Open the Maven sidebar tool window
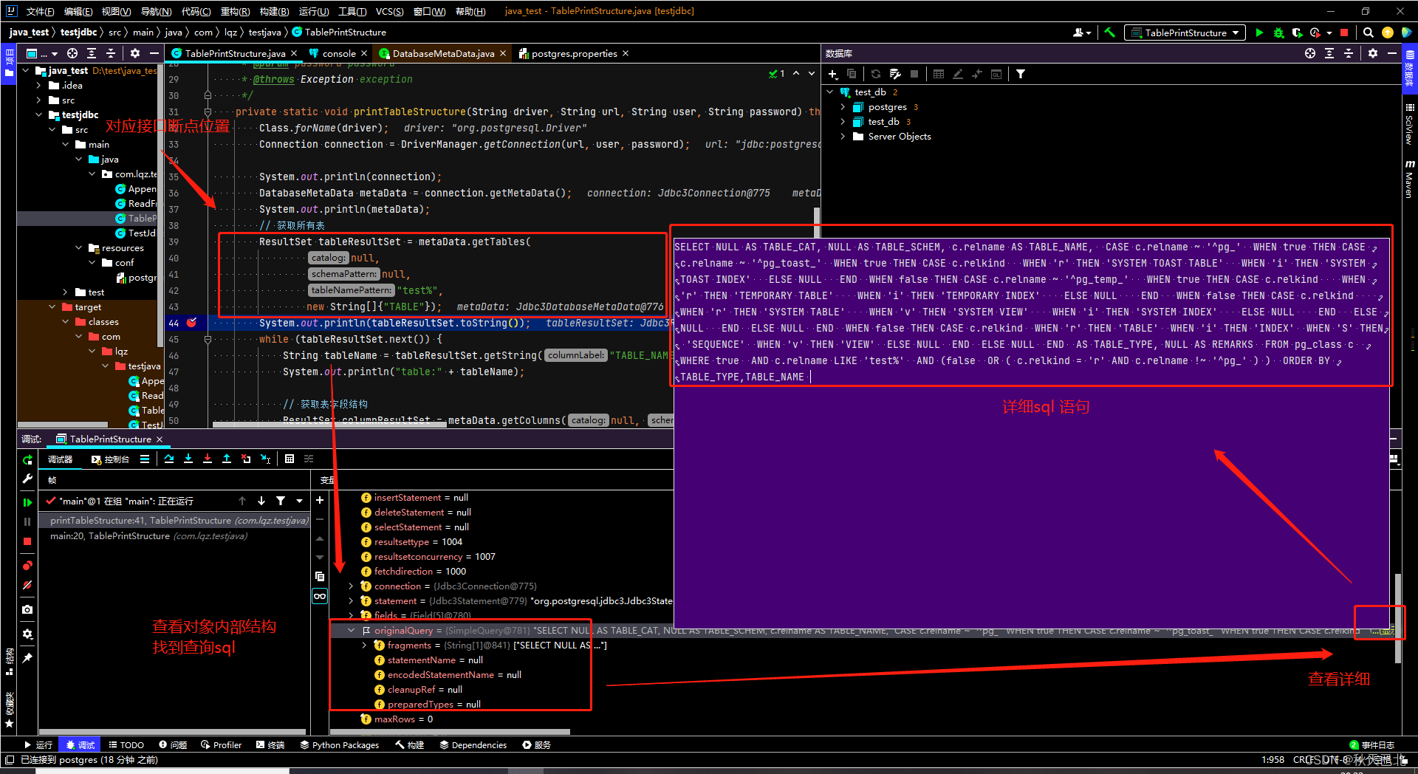1418x774 pixels. (1409, 179)
